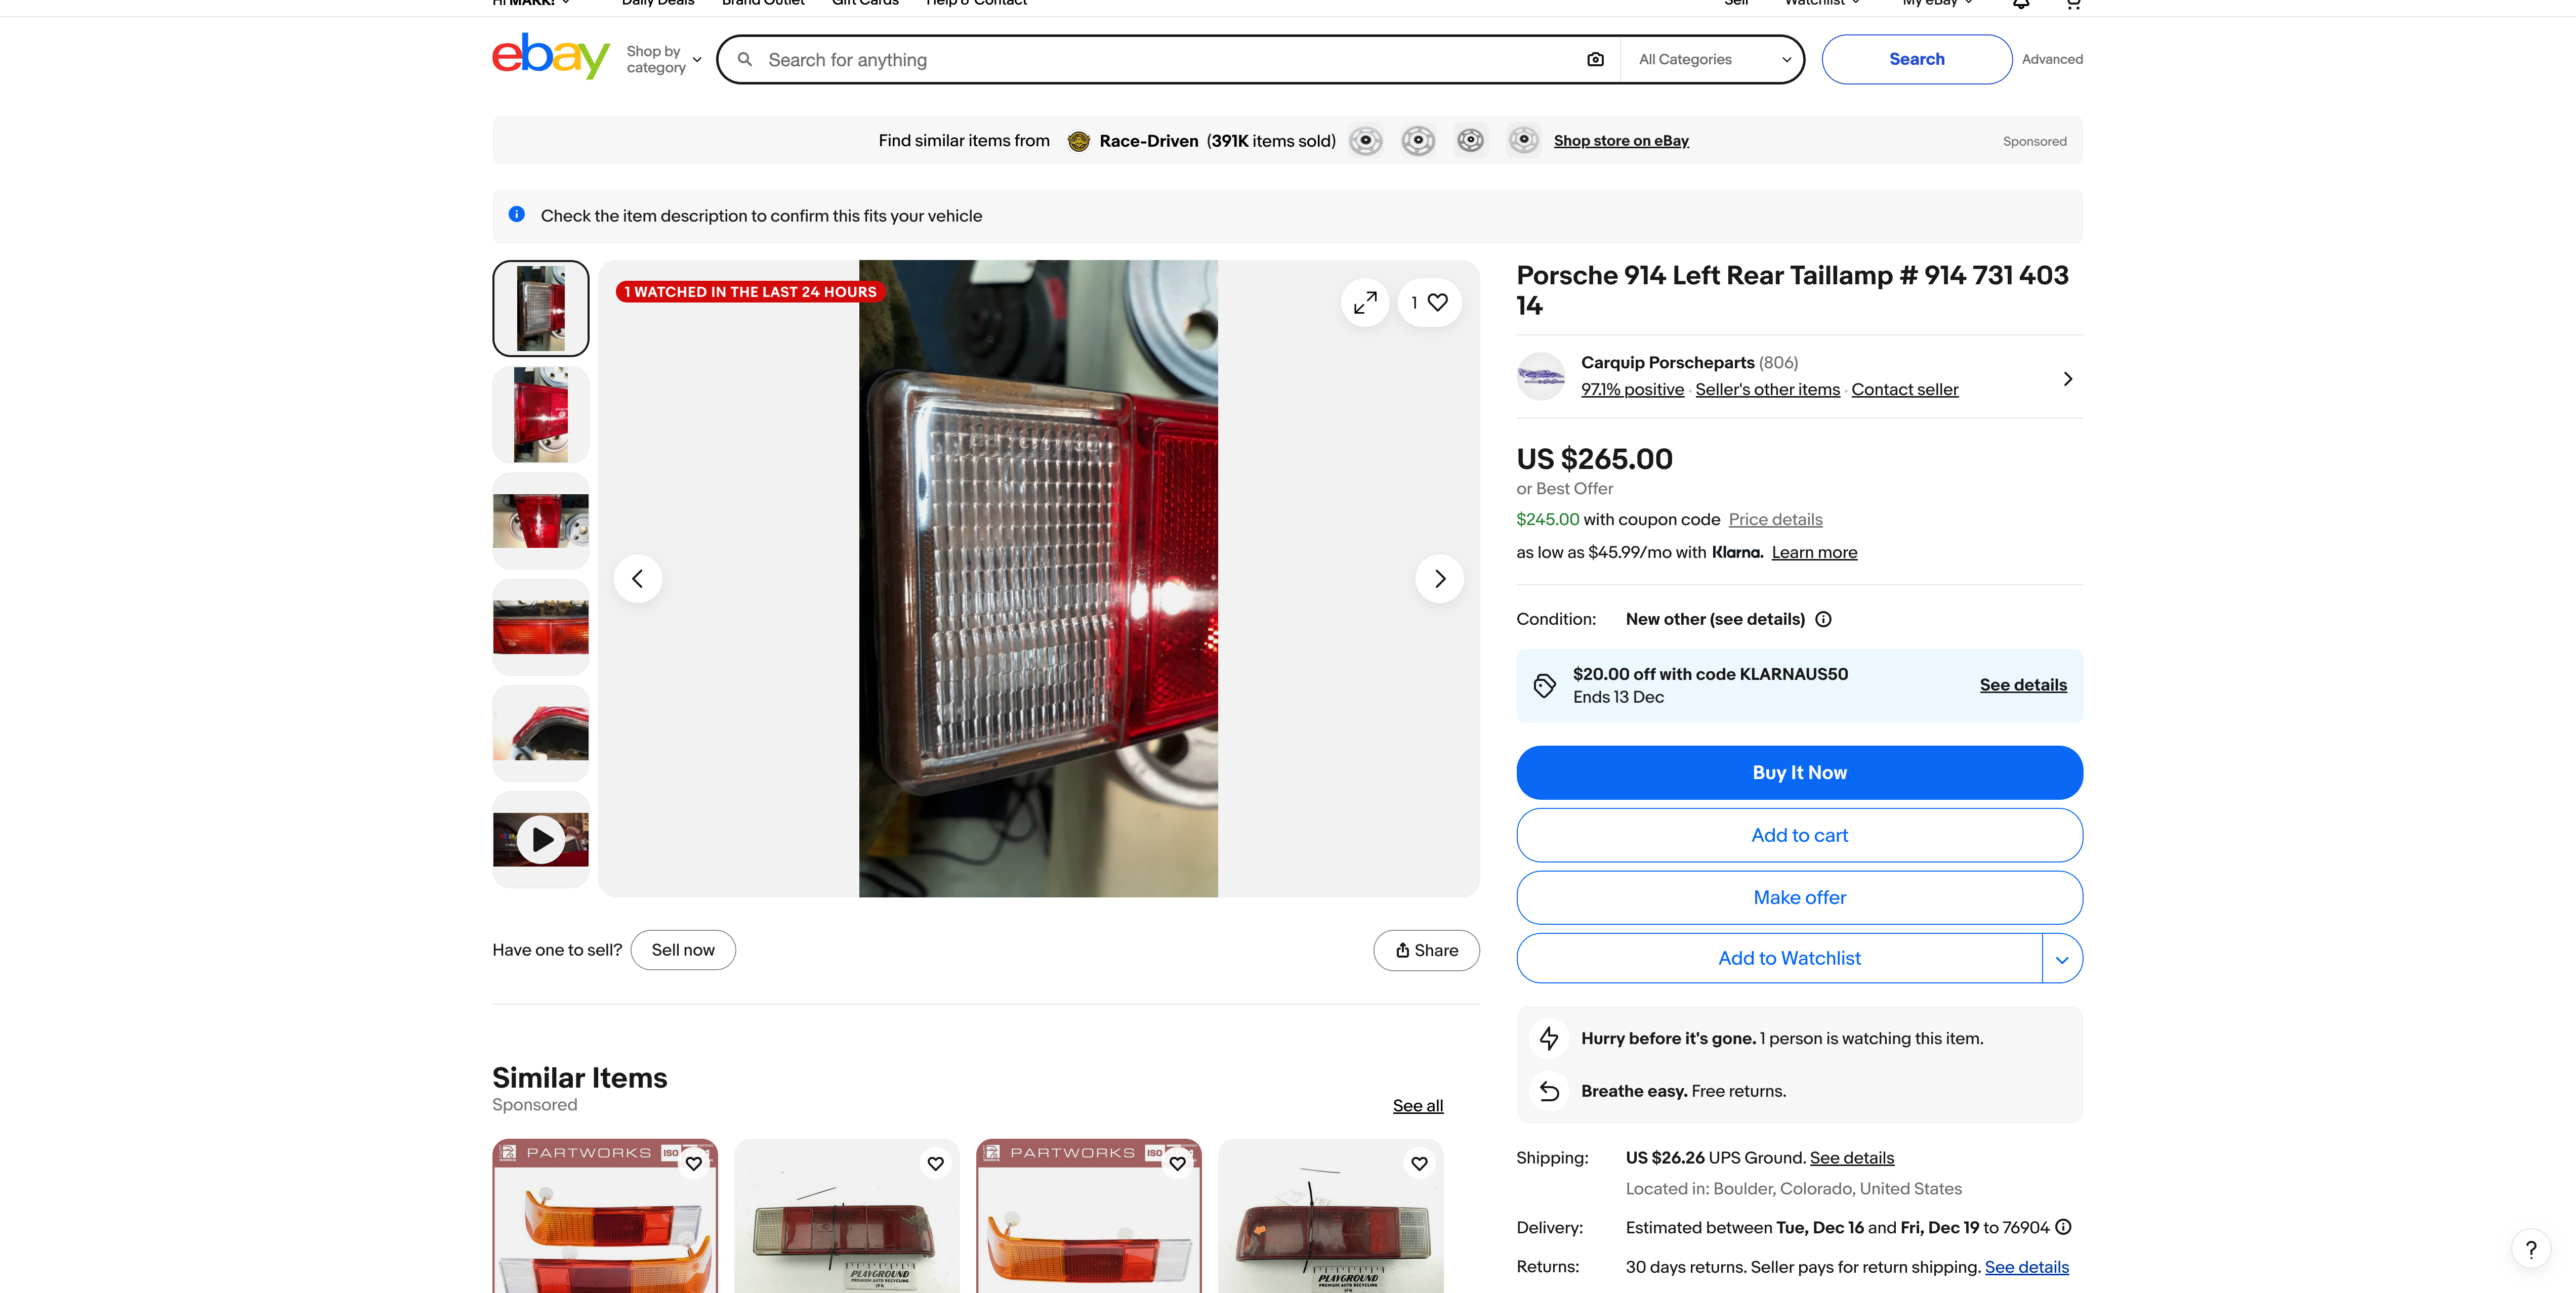The width and height of the screenshot is (2576, 1293).
Task: Open the help question mark button
Action: tap(2530, 1249)
